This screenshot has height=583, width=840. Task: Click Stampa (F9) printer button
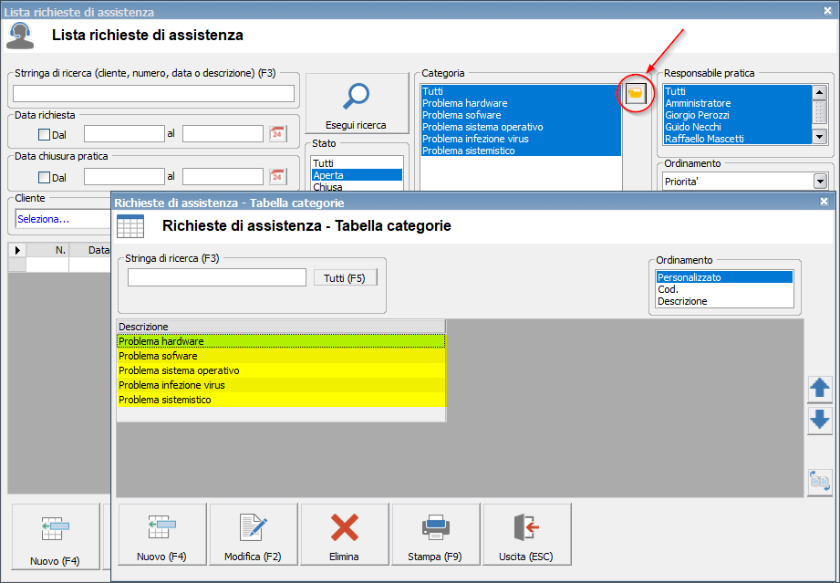tap(436, 536)
